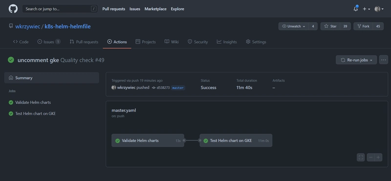
Task: Go to Issues in top navigation
Action: (135, 9)
